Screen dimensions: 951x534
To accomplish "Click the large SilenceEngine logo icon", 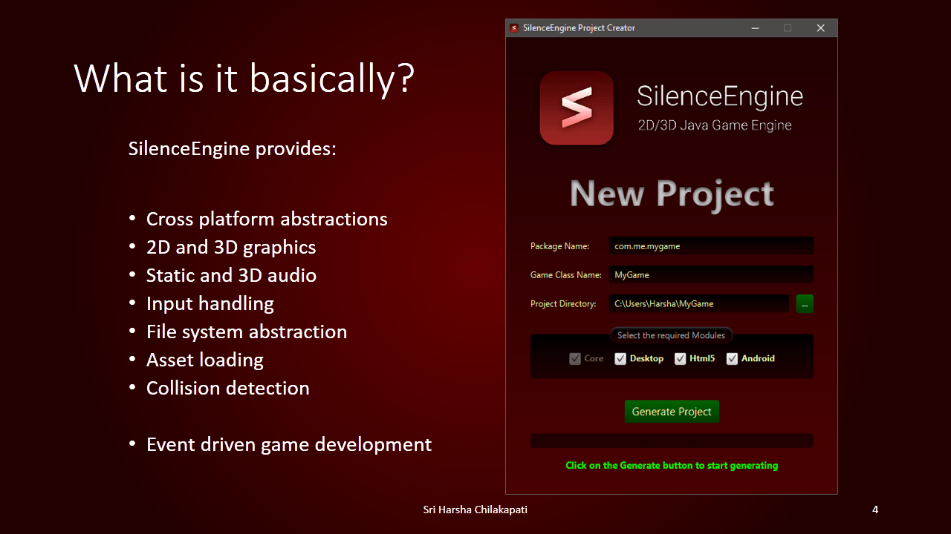I will 577,108.
